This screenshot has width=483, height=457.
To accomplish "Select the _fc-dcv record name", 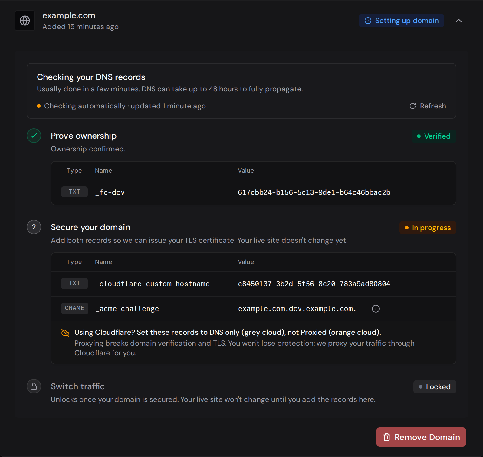I will coord(110,192).
